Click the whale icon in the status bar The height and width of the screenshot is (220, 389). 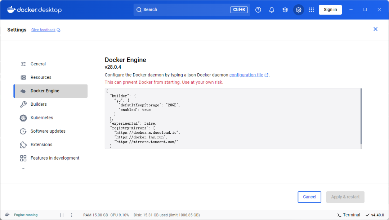[x=7, y=215]
